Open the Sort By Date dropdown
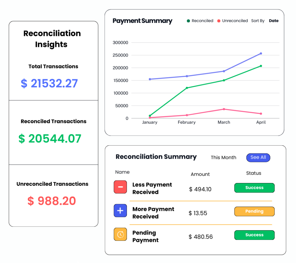The height and width of the screenshot is (263, 296). (x=273, y=21)
